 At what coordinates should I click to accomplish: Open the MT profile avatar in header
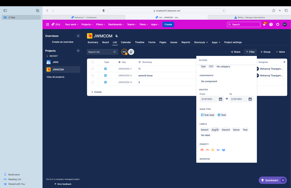coord(285,24)
